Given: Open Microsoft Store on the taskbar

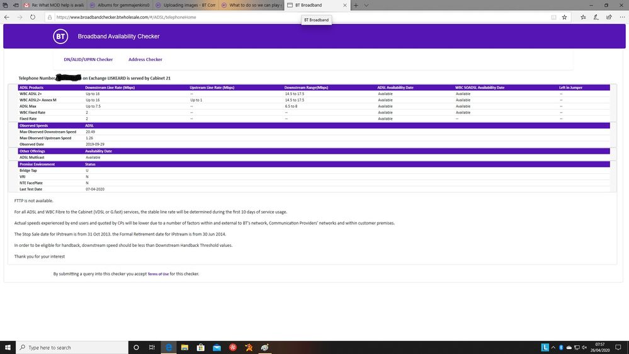Looking at the screenshot, I should click(x=201, y=348).
